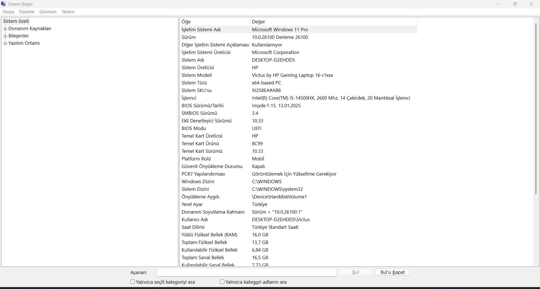The image size is (540, 289).
Task: Enable 'Yalnızca kategori adlarını ara' checkbox
Action: click(x=222, y=282)
